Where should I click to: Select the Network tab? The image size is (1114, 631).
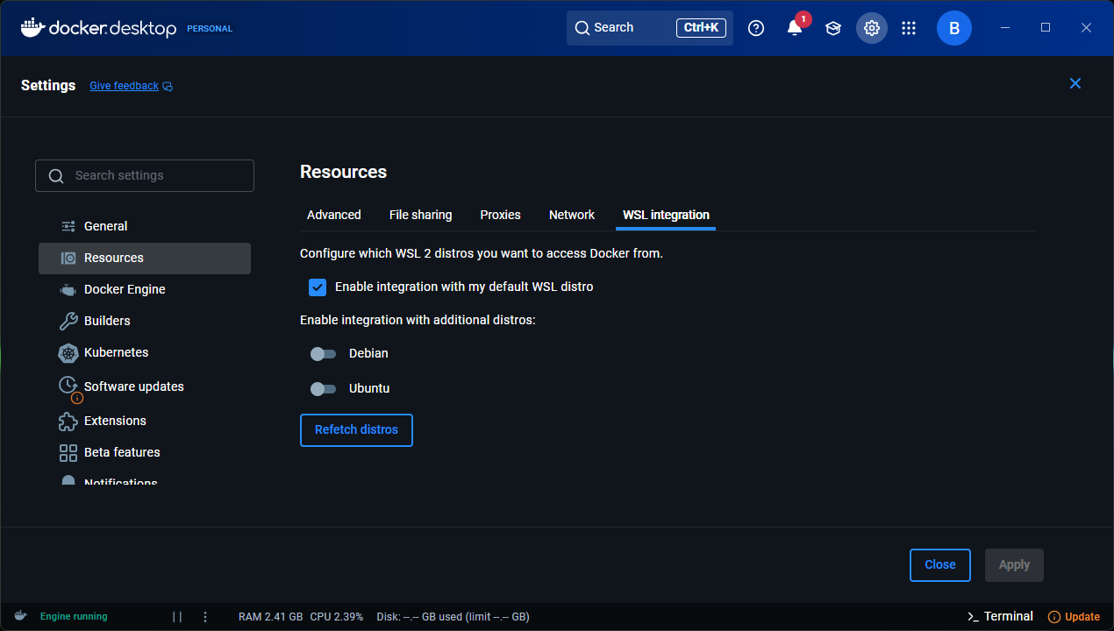(571, 215)
